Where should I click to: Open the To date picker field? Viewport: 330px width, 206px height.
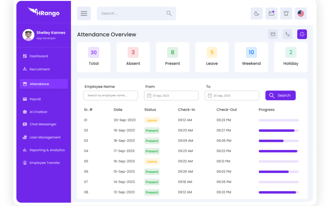coord(232,96)
